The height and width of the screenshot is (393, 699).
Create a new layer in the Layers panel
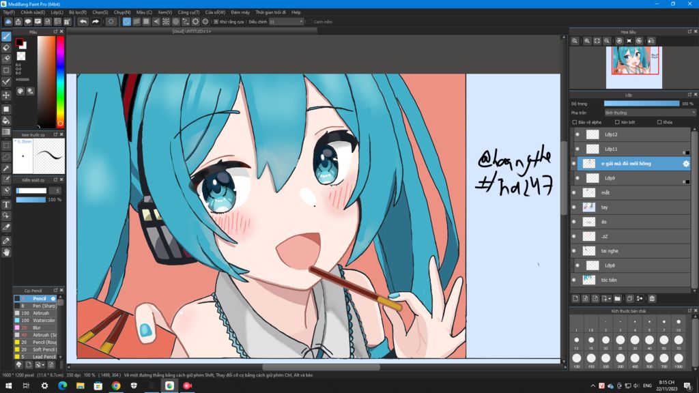[x=575, y=298]
